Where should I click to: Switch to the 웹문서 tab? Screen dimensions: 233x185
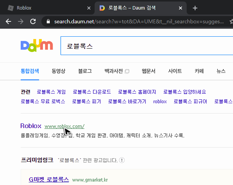click(149, 71)
